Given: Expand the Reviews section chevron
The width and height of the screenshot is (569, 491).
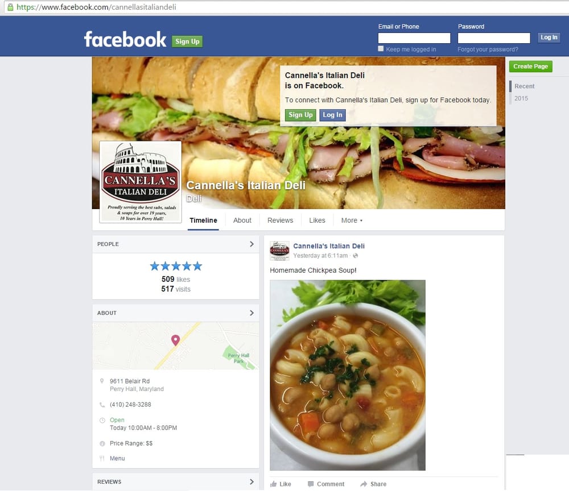Looking at the screenshot, I should tap(252, 481).
